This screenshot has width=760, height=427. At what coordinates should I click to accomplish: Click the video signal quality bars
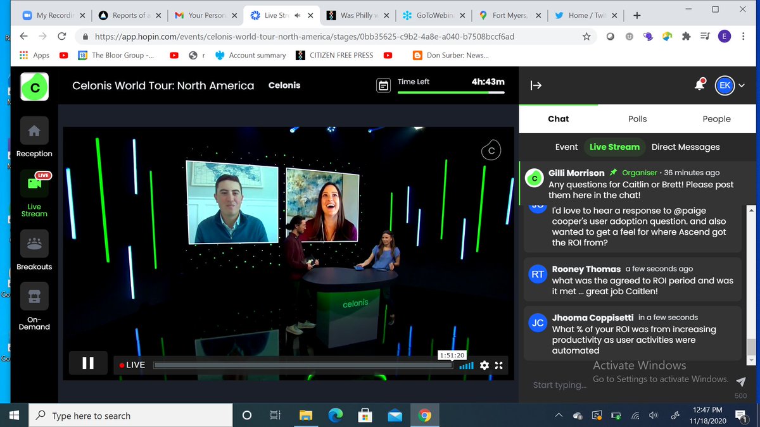pyautogui.click(x=466, y=365)
